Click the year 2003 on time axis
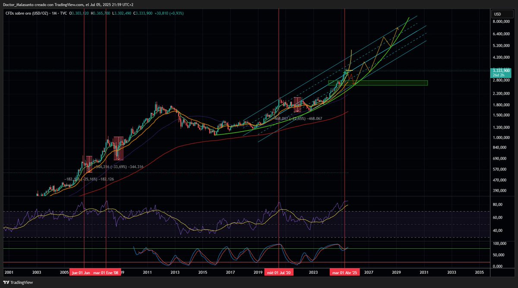The image size is (518, 288). [37, 272]
